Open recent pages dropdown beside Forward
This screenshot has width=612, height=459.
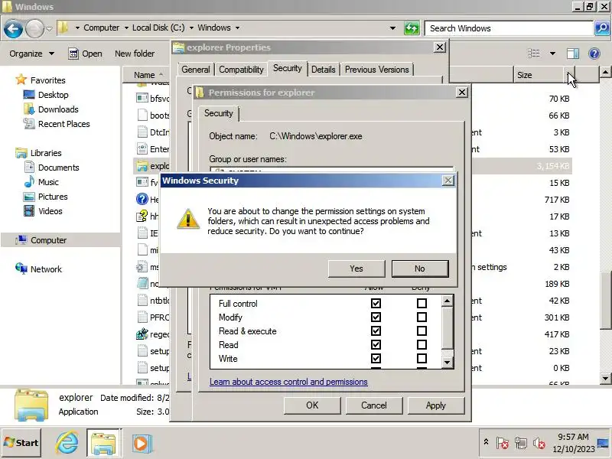tap(50, 28)
